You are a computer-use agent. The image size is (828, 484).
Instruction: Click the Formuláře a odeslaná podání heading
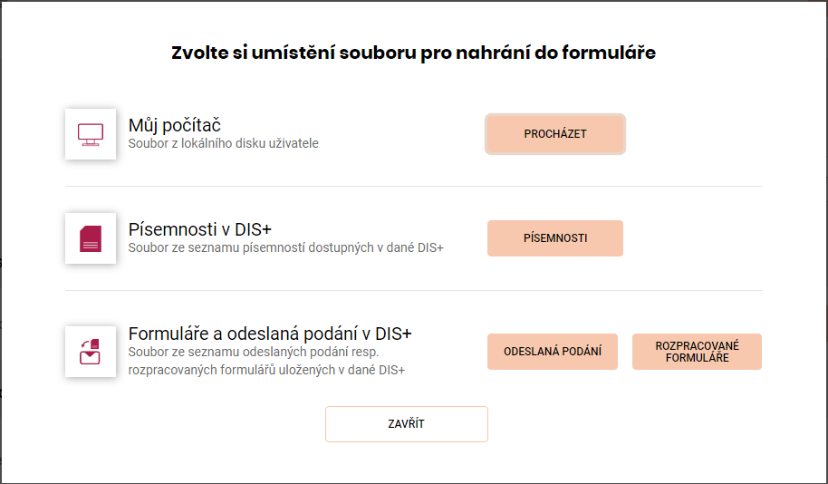270,334
